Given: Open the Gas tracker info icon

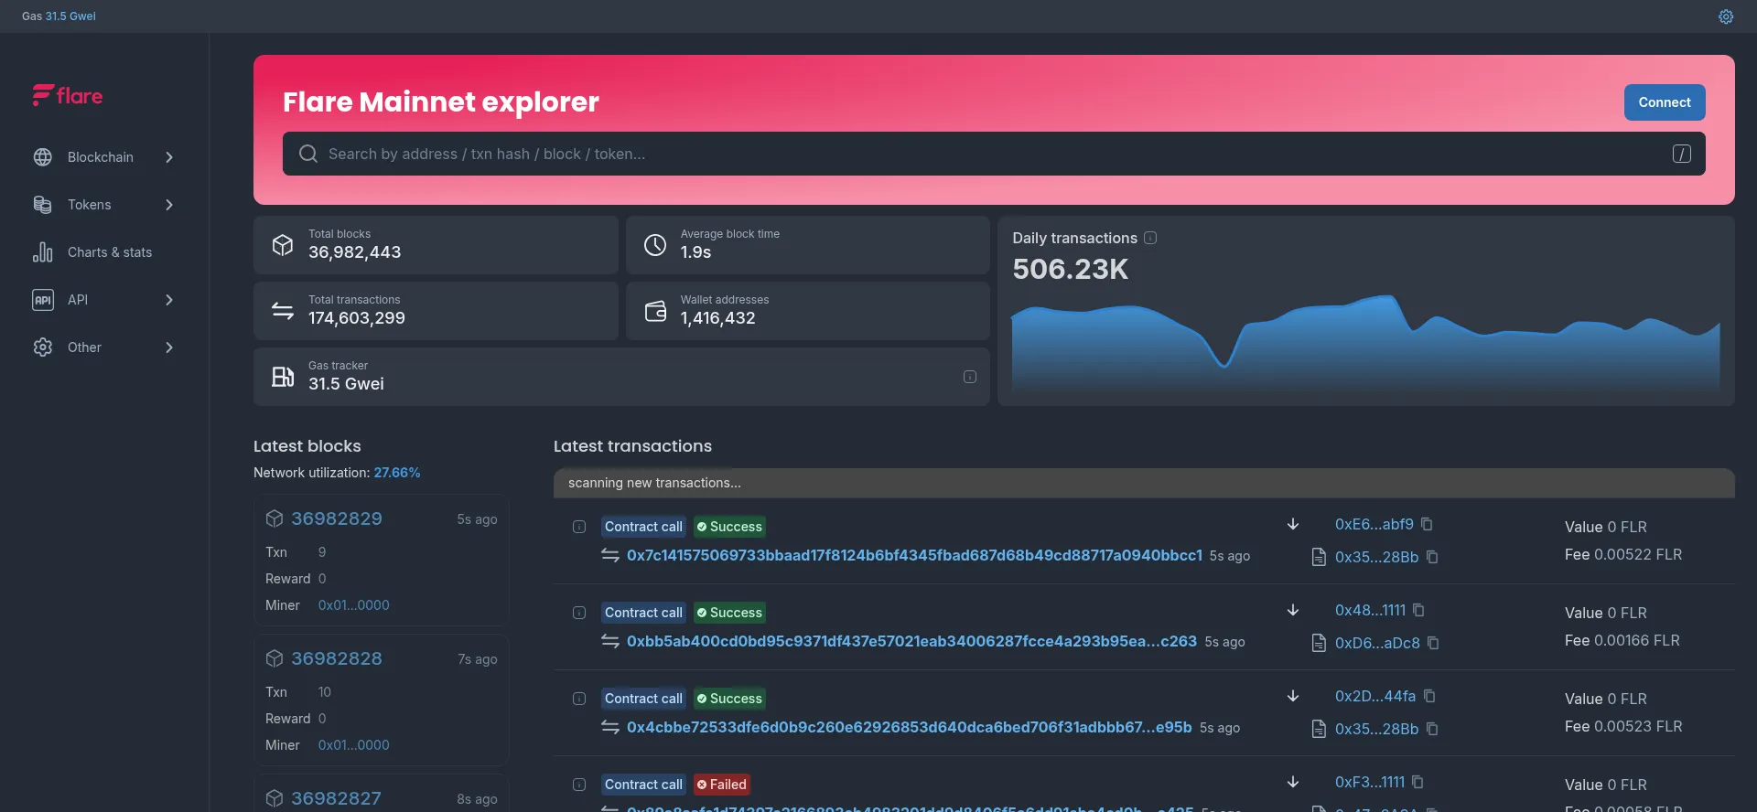Looking at the screenshot, I should [x=970, y=377].
